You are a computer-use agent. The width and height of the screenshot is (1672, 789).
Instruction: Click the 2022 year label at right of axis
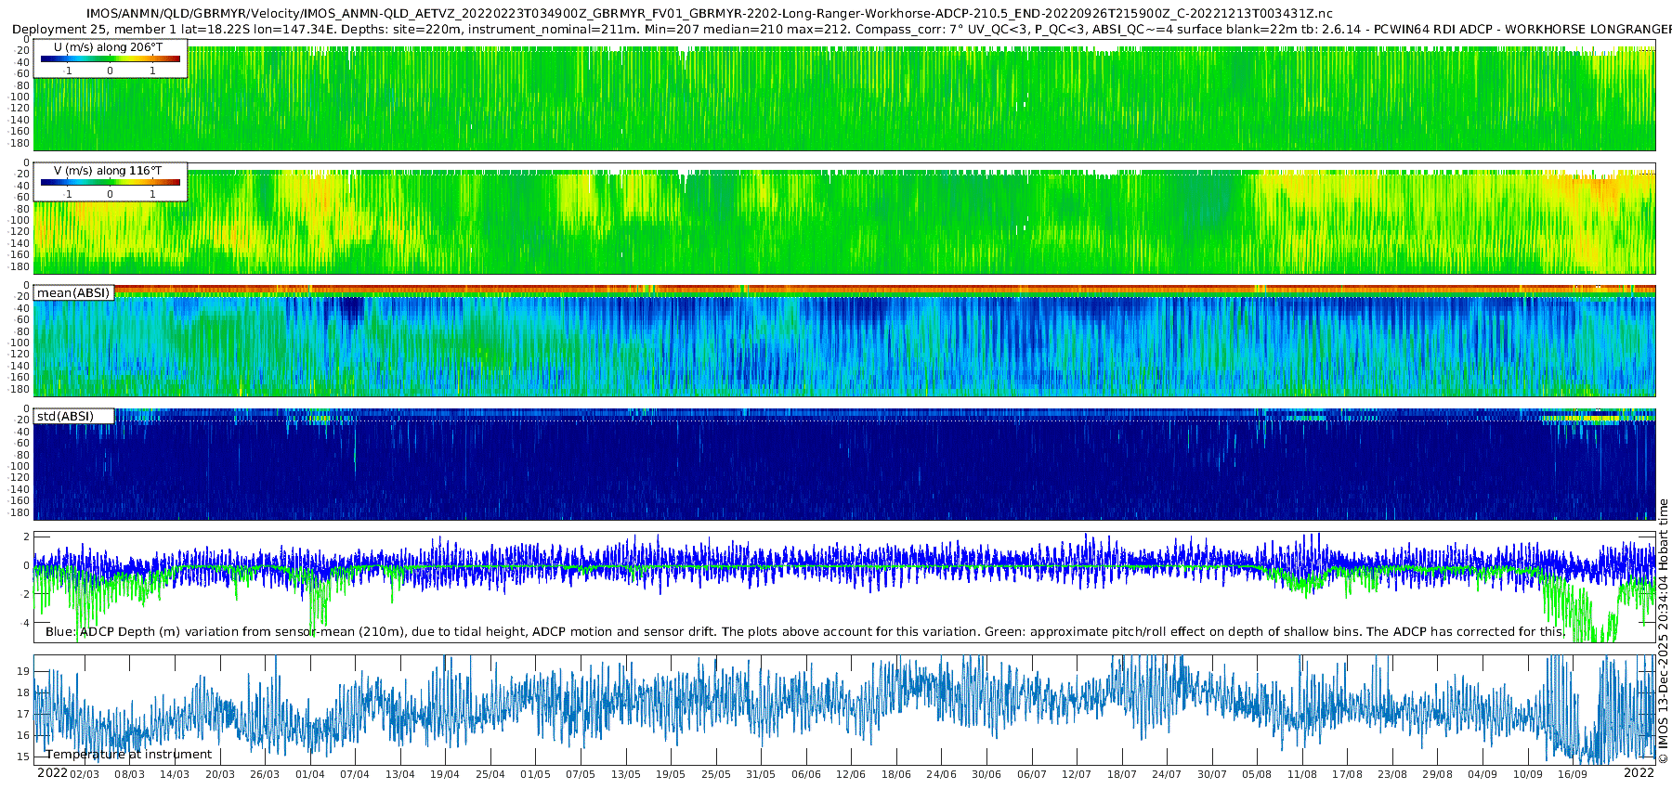pyautogui.click(x=1639, y=772)
